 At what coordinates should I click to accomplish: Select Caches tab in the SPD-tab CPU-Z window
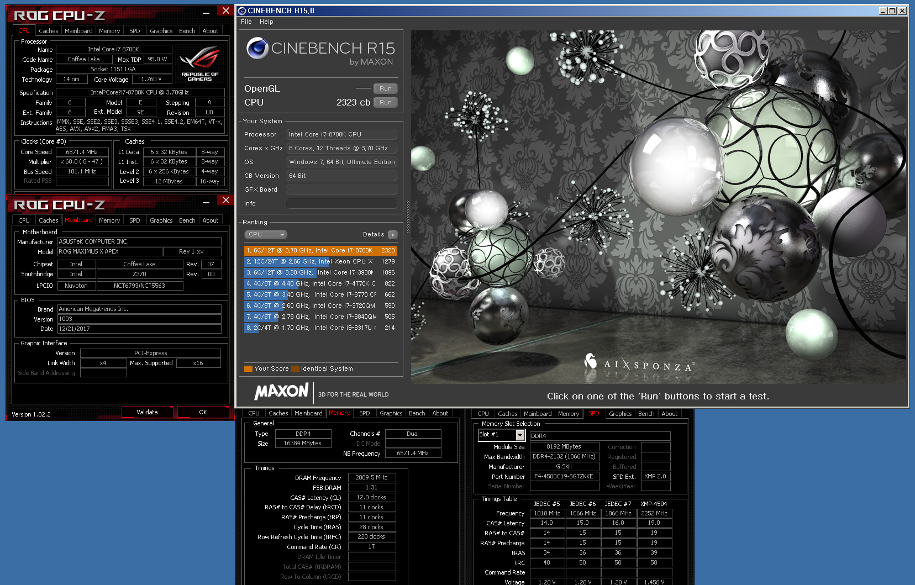point(508,414)
